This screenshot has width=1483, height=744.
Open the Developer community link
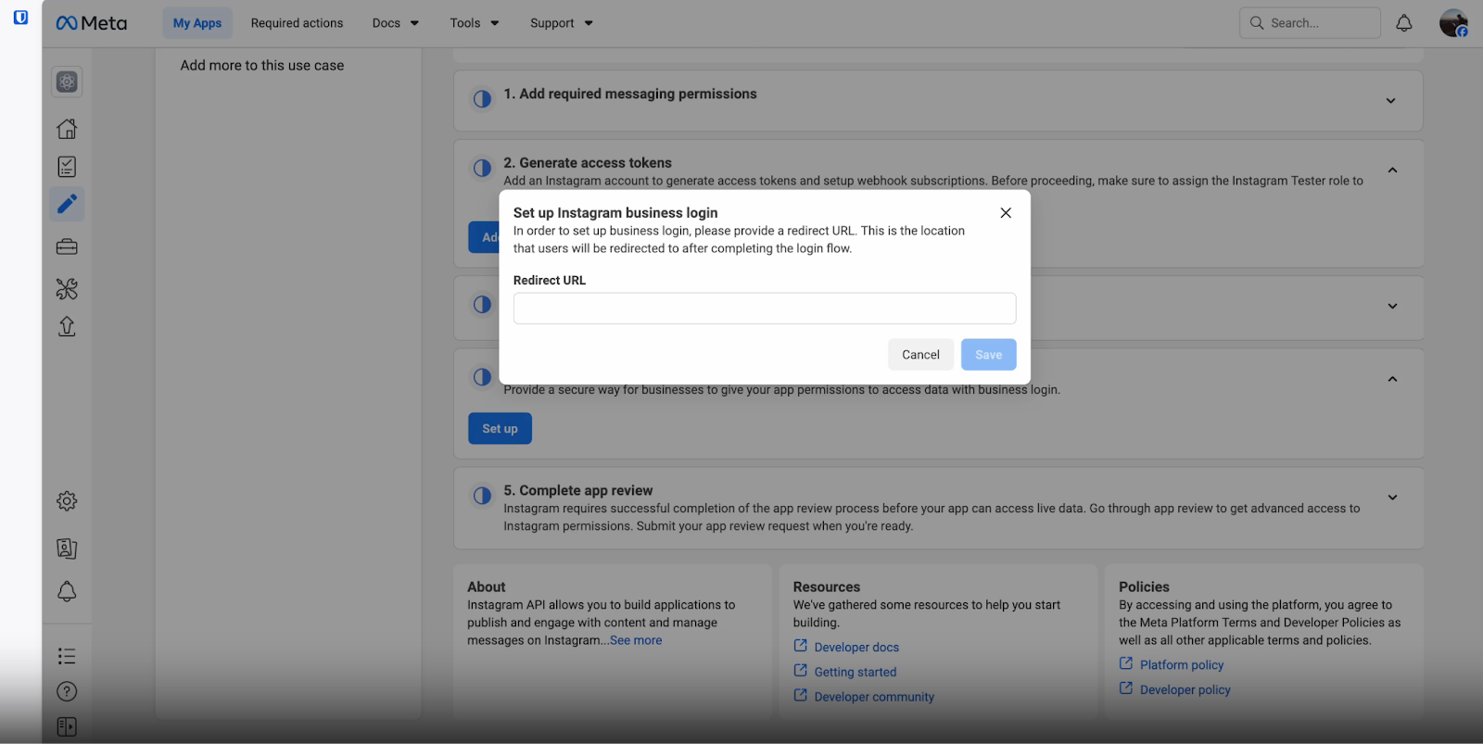click(874, 698)
